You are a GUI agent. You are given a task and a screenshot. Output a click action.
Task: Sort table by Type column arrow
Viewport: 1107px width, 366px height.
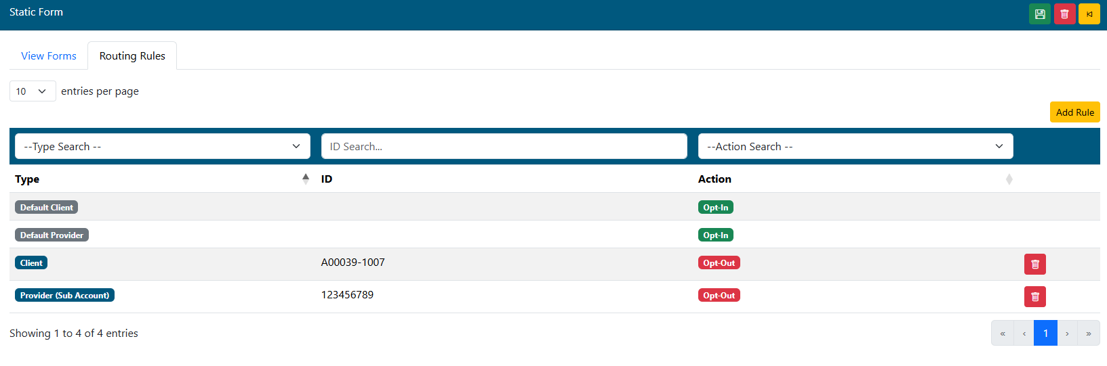[x=306, y=179]
